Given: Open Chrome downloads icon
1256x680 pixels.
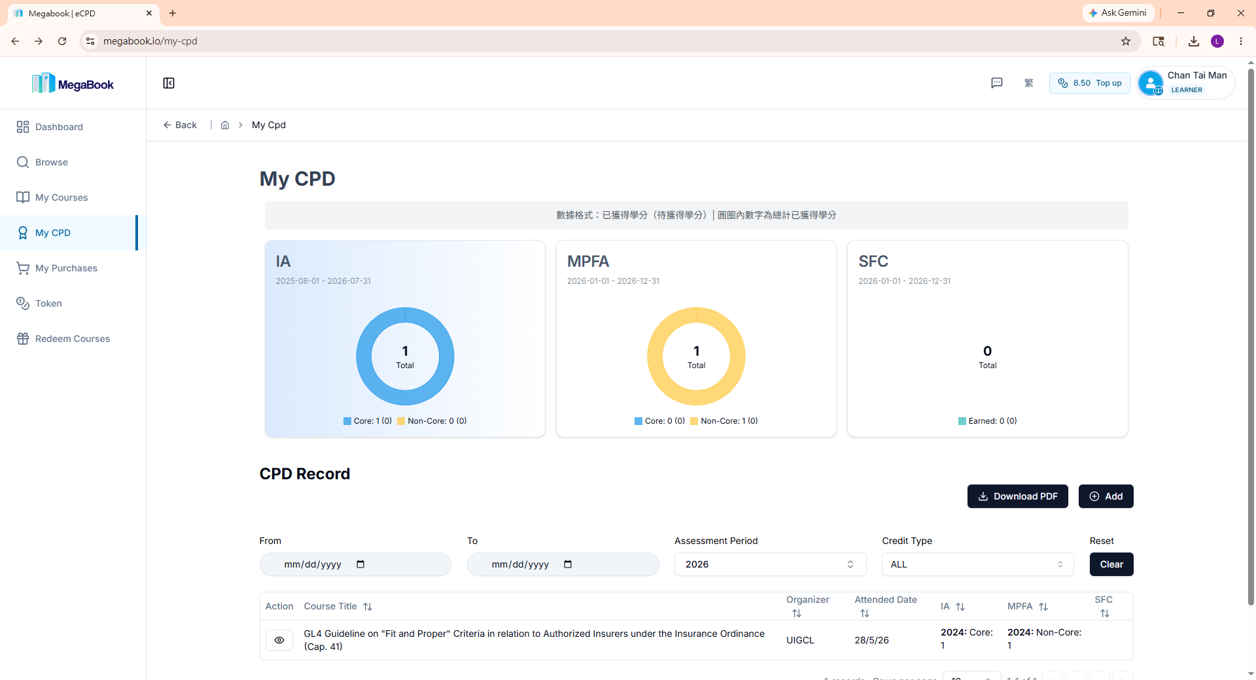Looking at the screenshot, I should (x=1194, y=41).
